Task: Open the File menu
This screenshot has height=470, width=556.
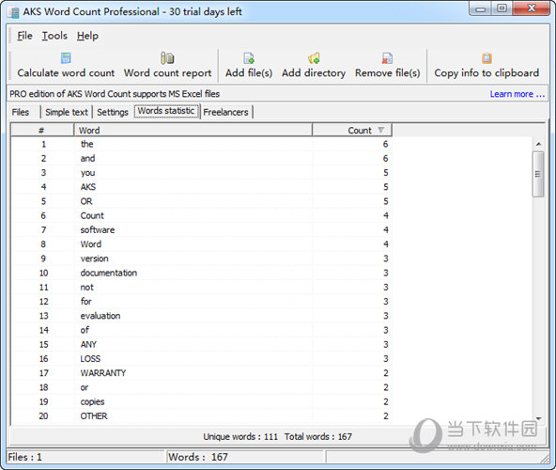Action: click(x=24, y=36)
